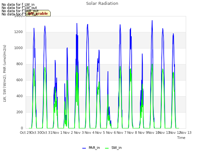Click the 800 y-axis tick label
The width and height of the screenshot is (205, 154).
(20, 64)
